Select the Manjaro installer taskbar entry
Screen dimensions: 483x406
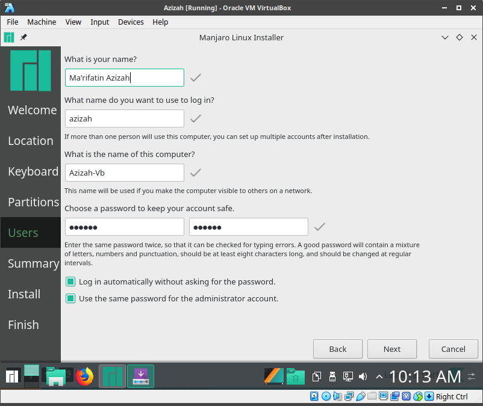tap(112, 377)
